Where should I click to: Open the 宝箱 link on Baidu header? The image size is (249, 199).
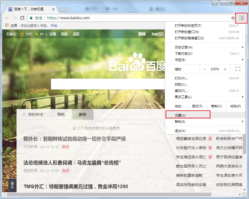53,34
